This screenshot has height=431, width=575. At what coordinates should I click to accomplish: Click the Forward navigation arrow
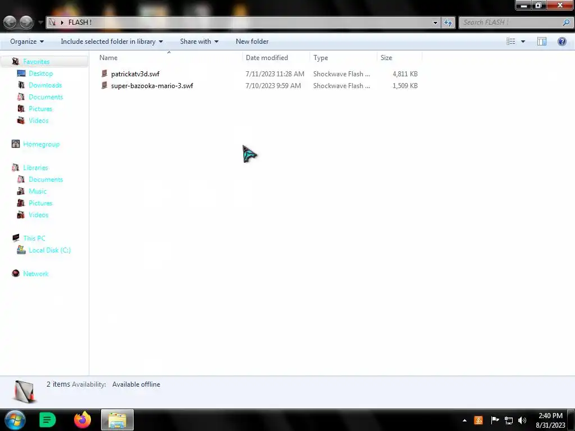[x=26, y=22]
